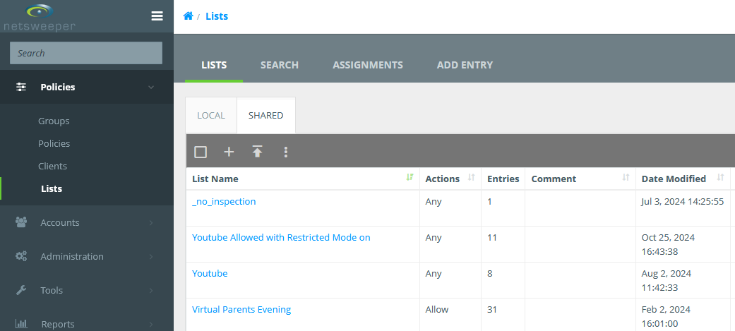This screenshot has width=735, height=331.
Task: Click the Administration gears icon
Action: click(21, 256)
